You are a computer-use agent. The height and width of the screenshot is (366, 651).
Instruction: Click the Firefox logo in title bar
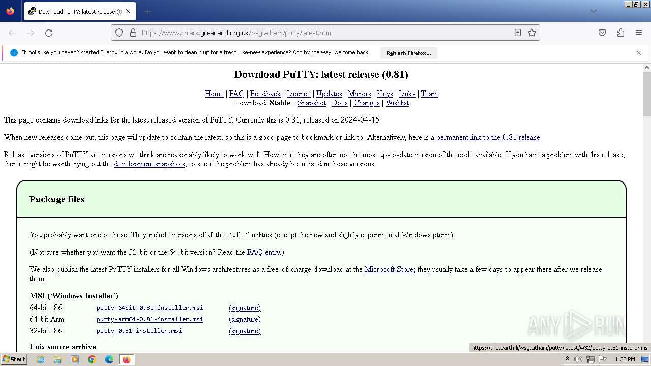pos(10,11)
